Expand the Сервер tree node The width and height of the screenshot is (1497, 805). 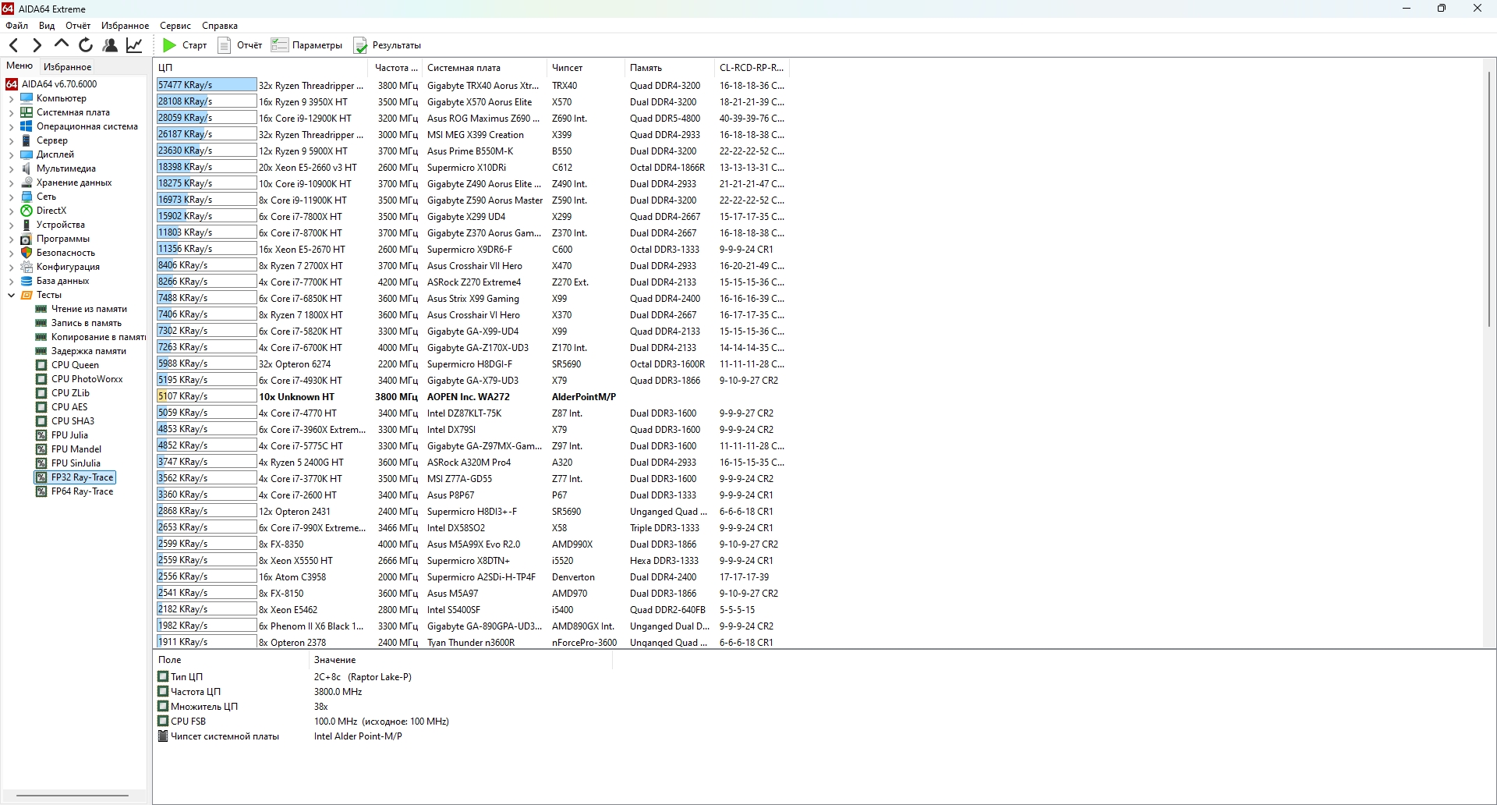point(11,141)
